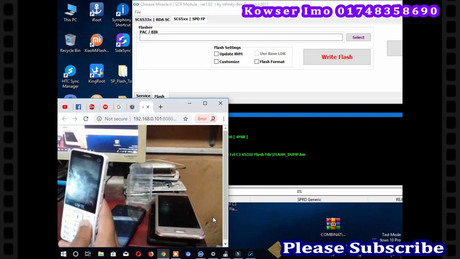Open Recycle Bin desktop icon

click(x=70, y=44)
